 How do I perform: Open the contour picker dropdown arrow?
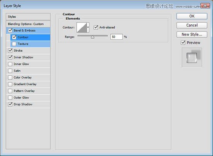click(88, 27)
